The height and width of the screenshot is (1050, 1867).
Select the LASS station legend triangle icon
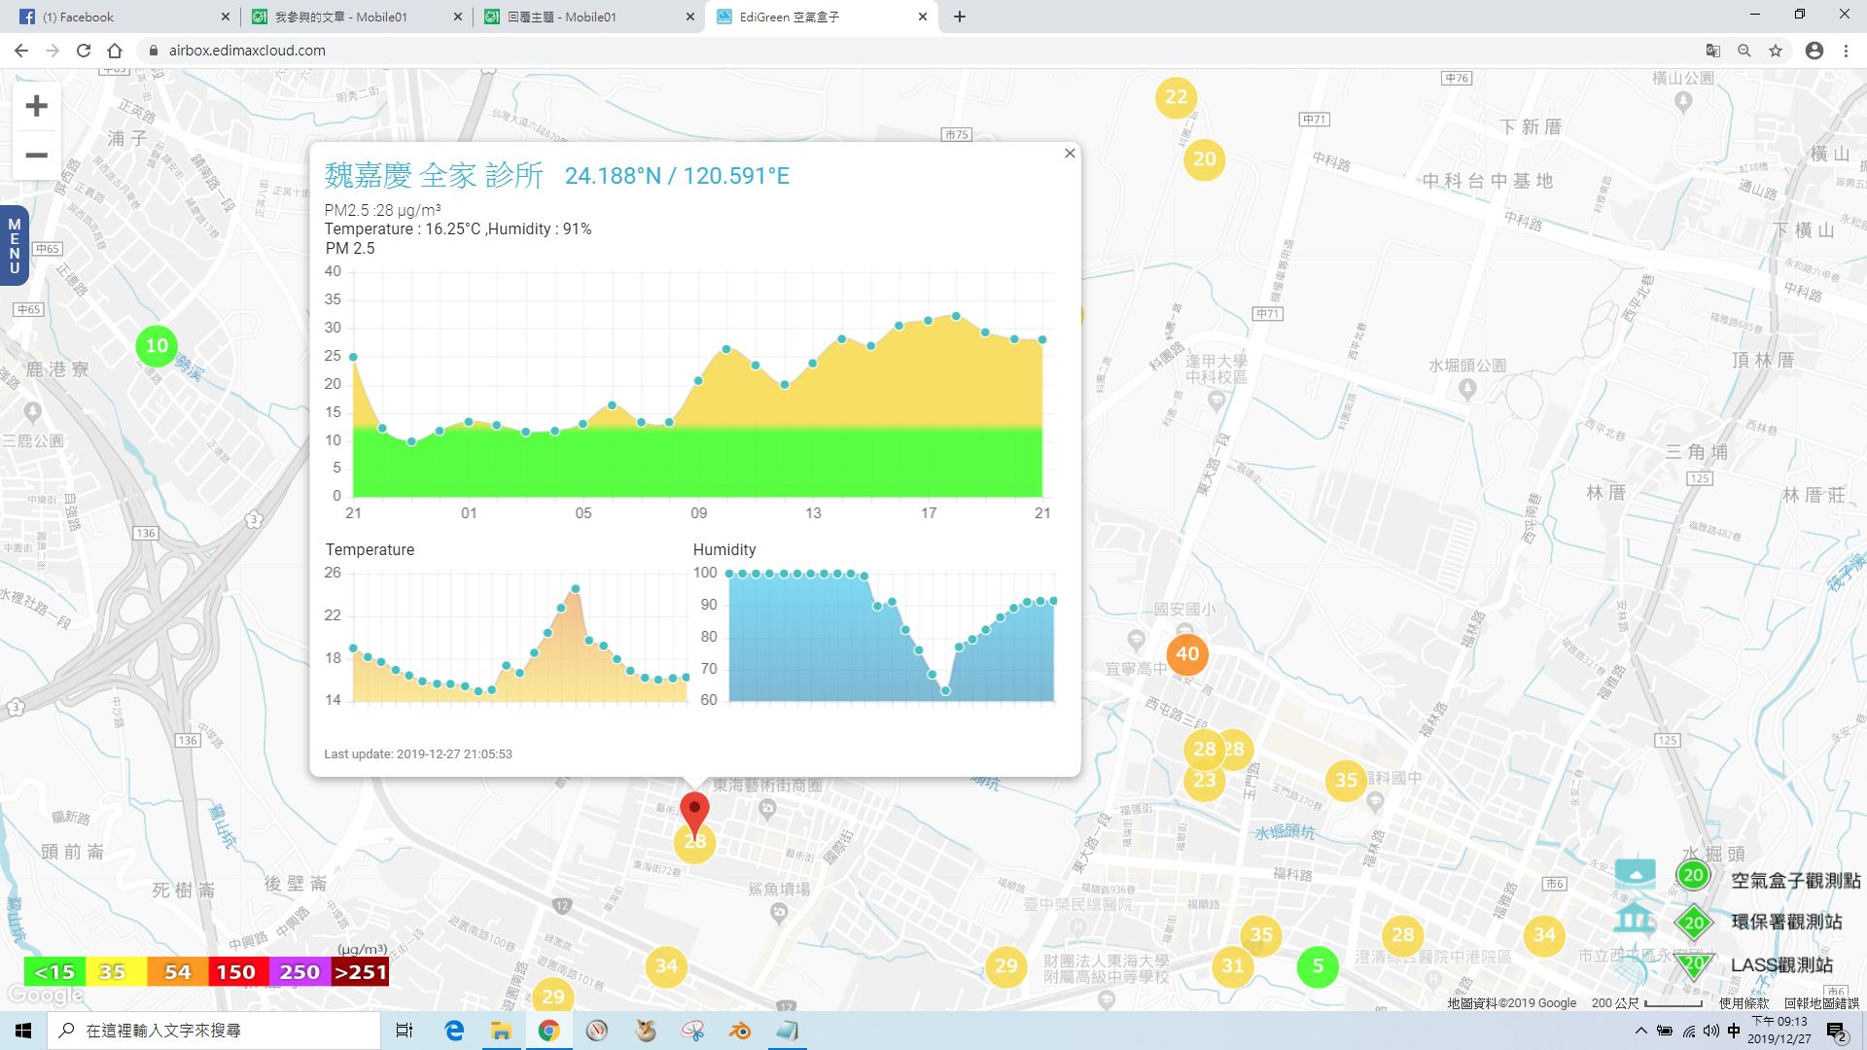[x=1694, y=964]
